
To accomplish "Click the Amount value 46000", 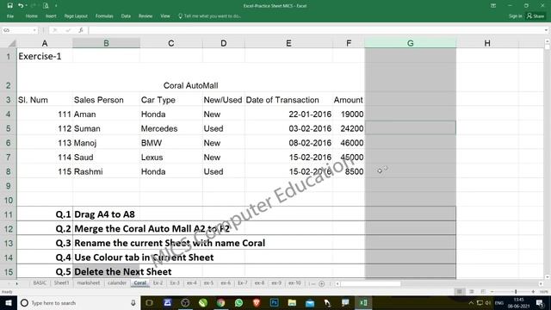I will coord(349,143).
